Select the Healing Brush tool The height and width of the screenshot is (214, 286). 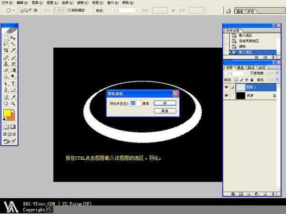6,58
